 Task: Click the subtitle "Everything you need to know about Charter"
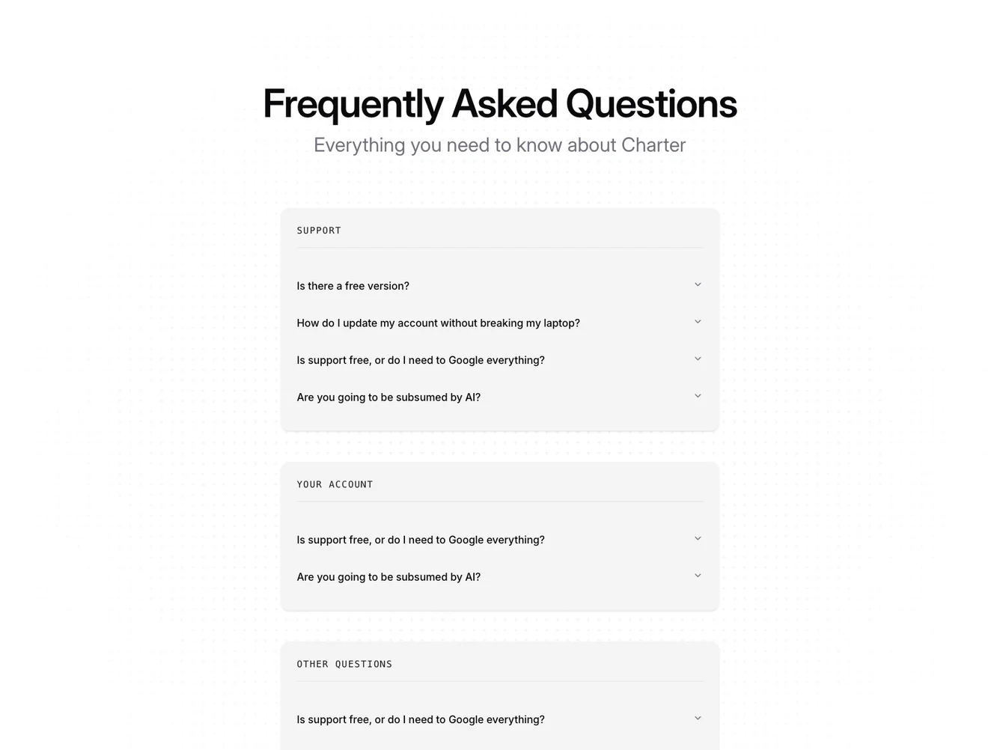click(x=499, y=144)
